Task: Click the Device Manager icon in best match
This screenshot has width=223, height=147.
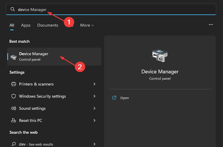Action: 14,57
